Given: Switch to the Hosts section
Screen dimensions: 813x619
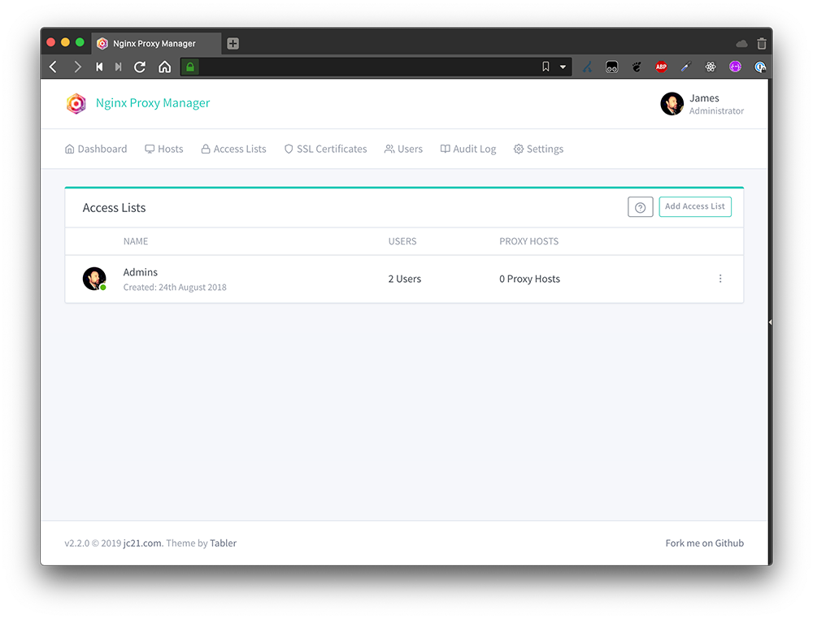Looking at the screenshot, I should pyautogui.click(x=163, y=149).
